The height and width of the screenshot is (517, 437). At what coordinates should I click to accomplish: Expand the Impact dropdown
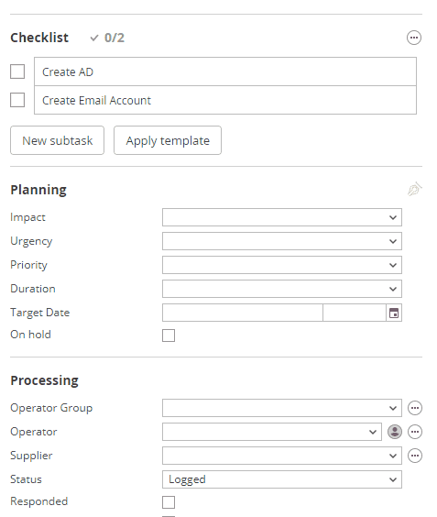click(282, 217)
